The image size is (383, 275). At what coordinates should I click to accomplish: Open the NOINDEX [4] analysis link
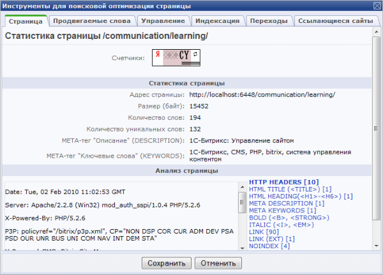coord(269,246)
